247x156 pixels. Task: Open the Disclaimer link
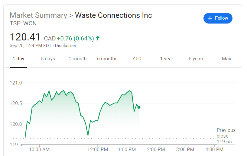tap(66, 46)
